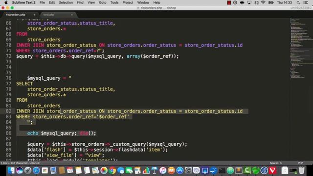
Task: Open Numbers chart icon in the Dock
Action: (x=146, y=171)
